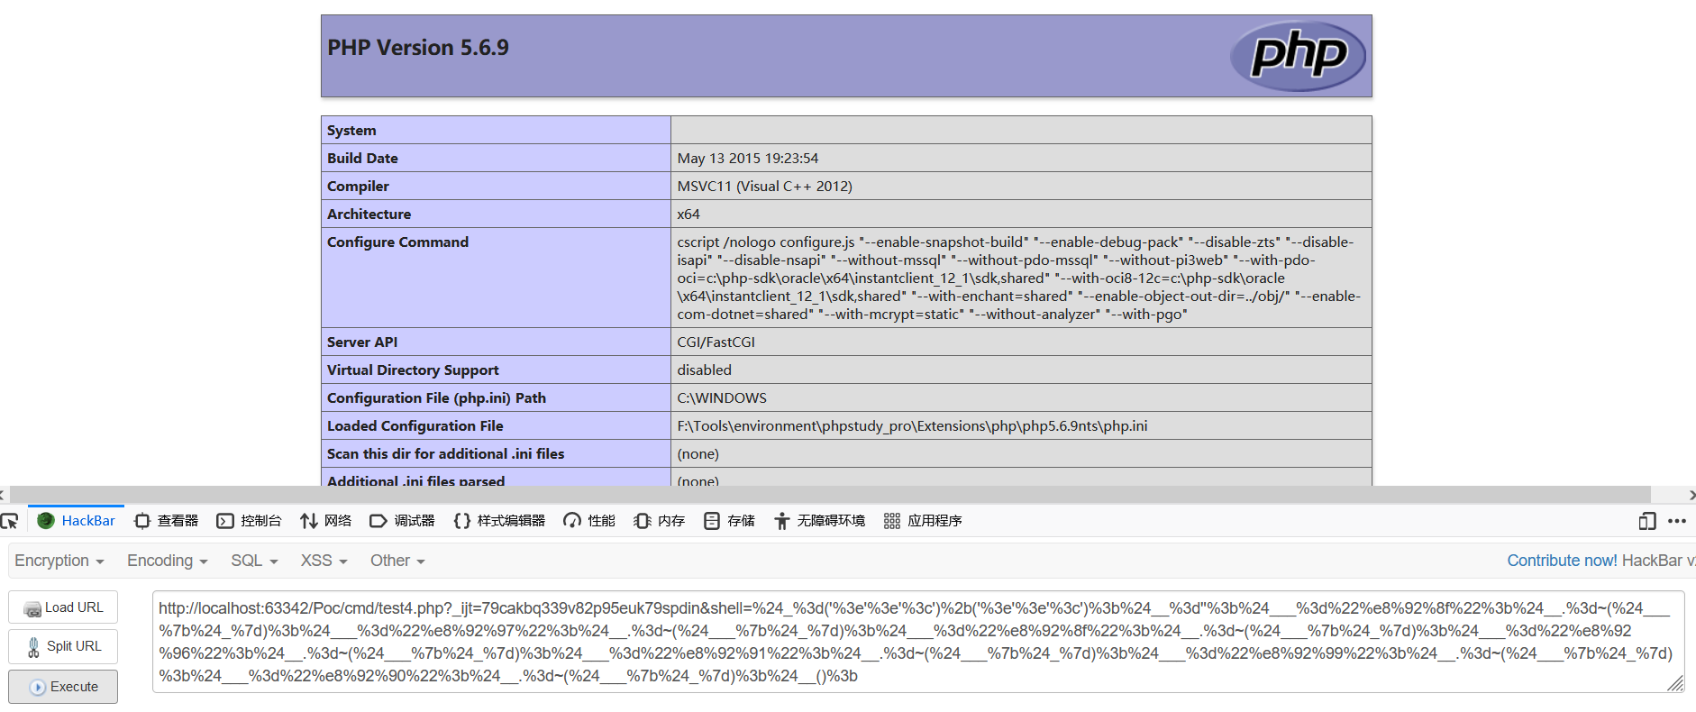Open the Style Editor (样式编辑器) panel
Viewport: 1696px width, 712px height.
[499, 521]
